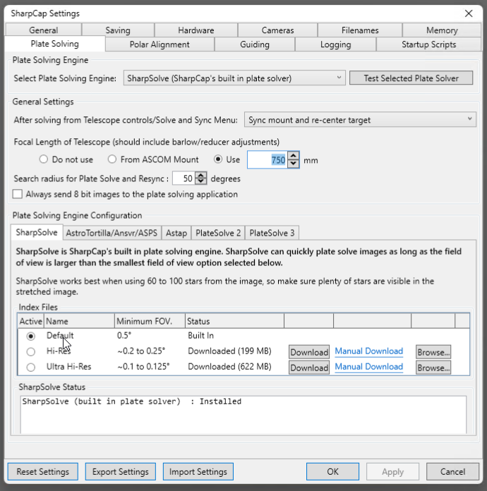Image resolution: width=487 pixels, height=491 pixels.
Task: Enable Always send 8 bit images checkbox
Action: (18, 194)
